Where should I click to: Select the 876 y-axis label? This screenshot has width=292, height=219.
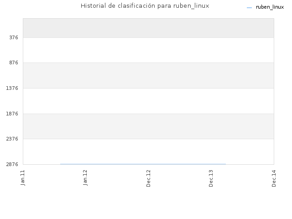(x=14, y=63)
